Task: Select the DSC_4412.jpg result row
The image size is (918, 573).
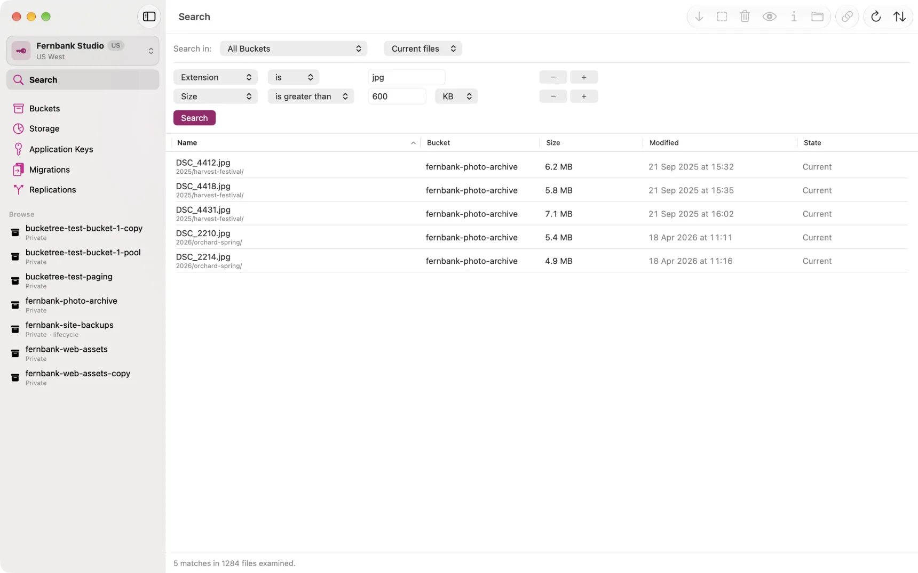Action: [541, 166]
